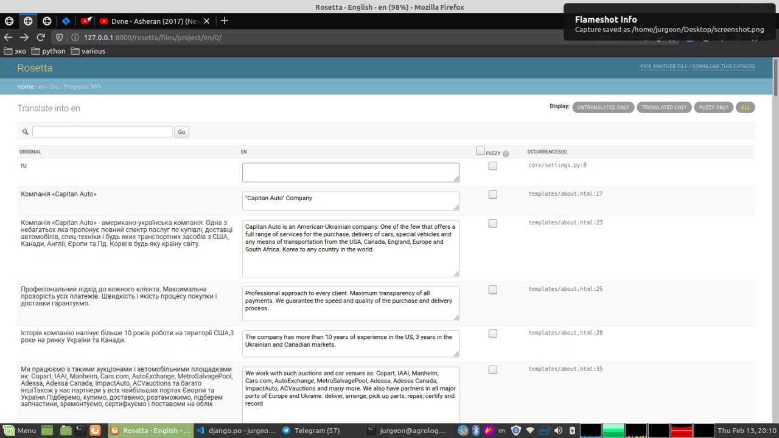
Task: Open the clock showing Thu Feb 13, 20:10
Action: pos(747,431)
